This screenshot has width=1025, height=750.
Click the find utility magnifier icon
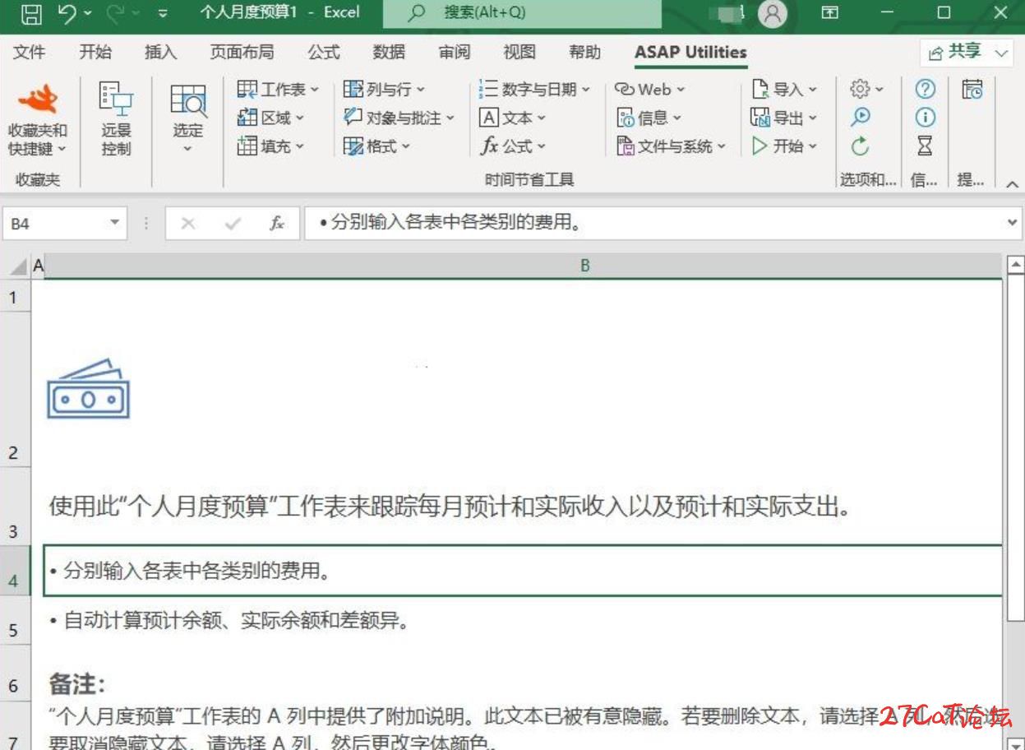click(x=861, y=117)
